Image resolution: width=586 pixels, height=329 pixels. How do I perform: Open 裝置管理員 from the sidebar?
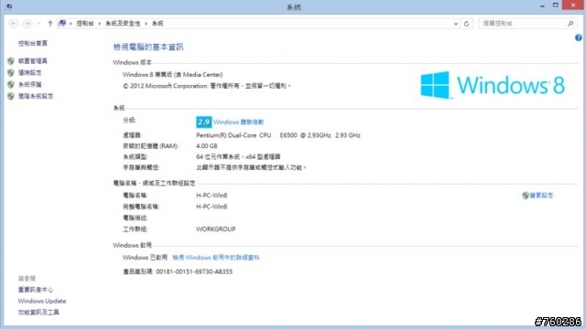coord(33,61)
